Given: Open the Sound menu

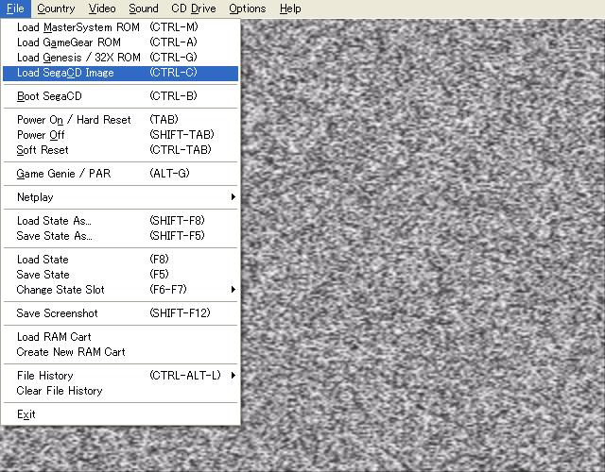Looking at the screenshot, I should [144, 8].
